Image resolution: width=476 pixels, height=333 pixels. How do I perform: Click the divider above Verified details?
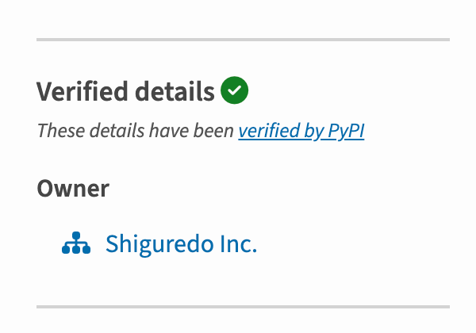(243, 40)
